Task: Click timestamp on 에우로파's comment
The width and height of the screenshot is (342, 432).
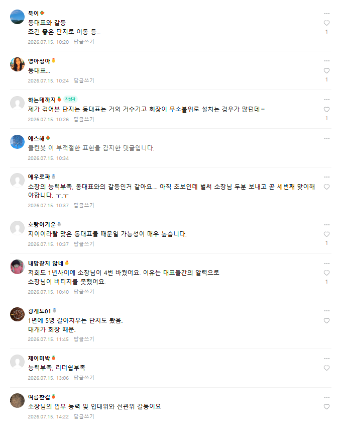Action: tap(48, 206)
